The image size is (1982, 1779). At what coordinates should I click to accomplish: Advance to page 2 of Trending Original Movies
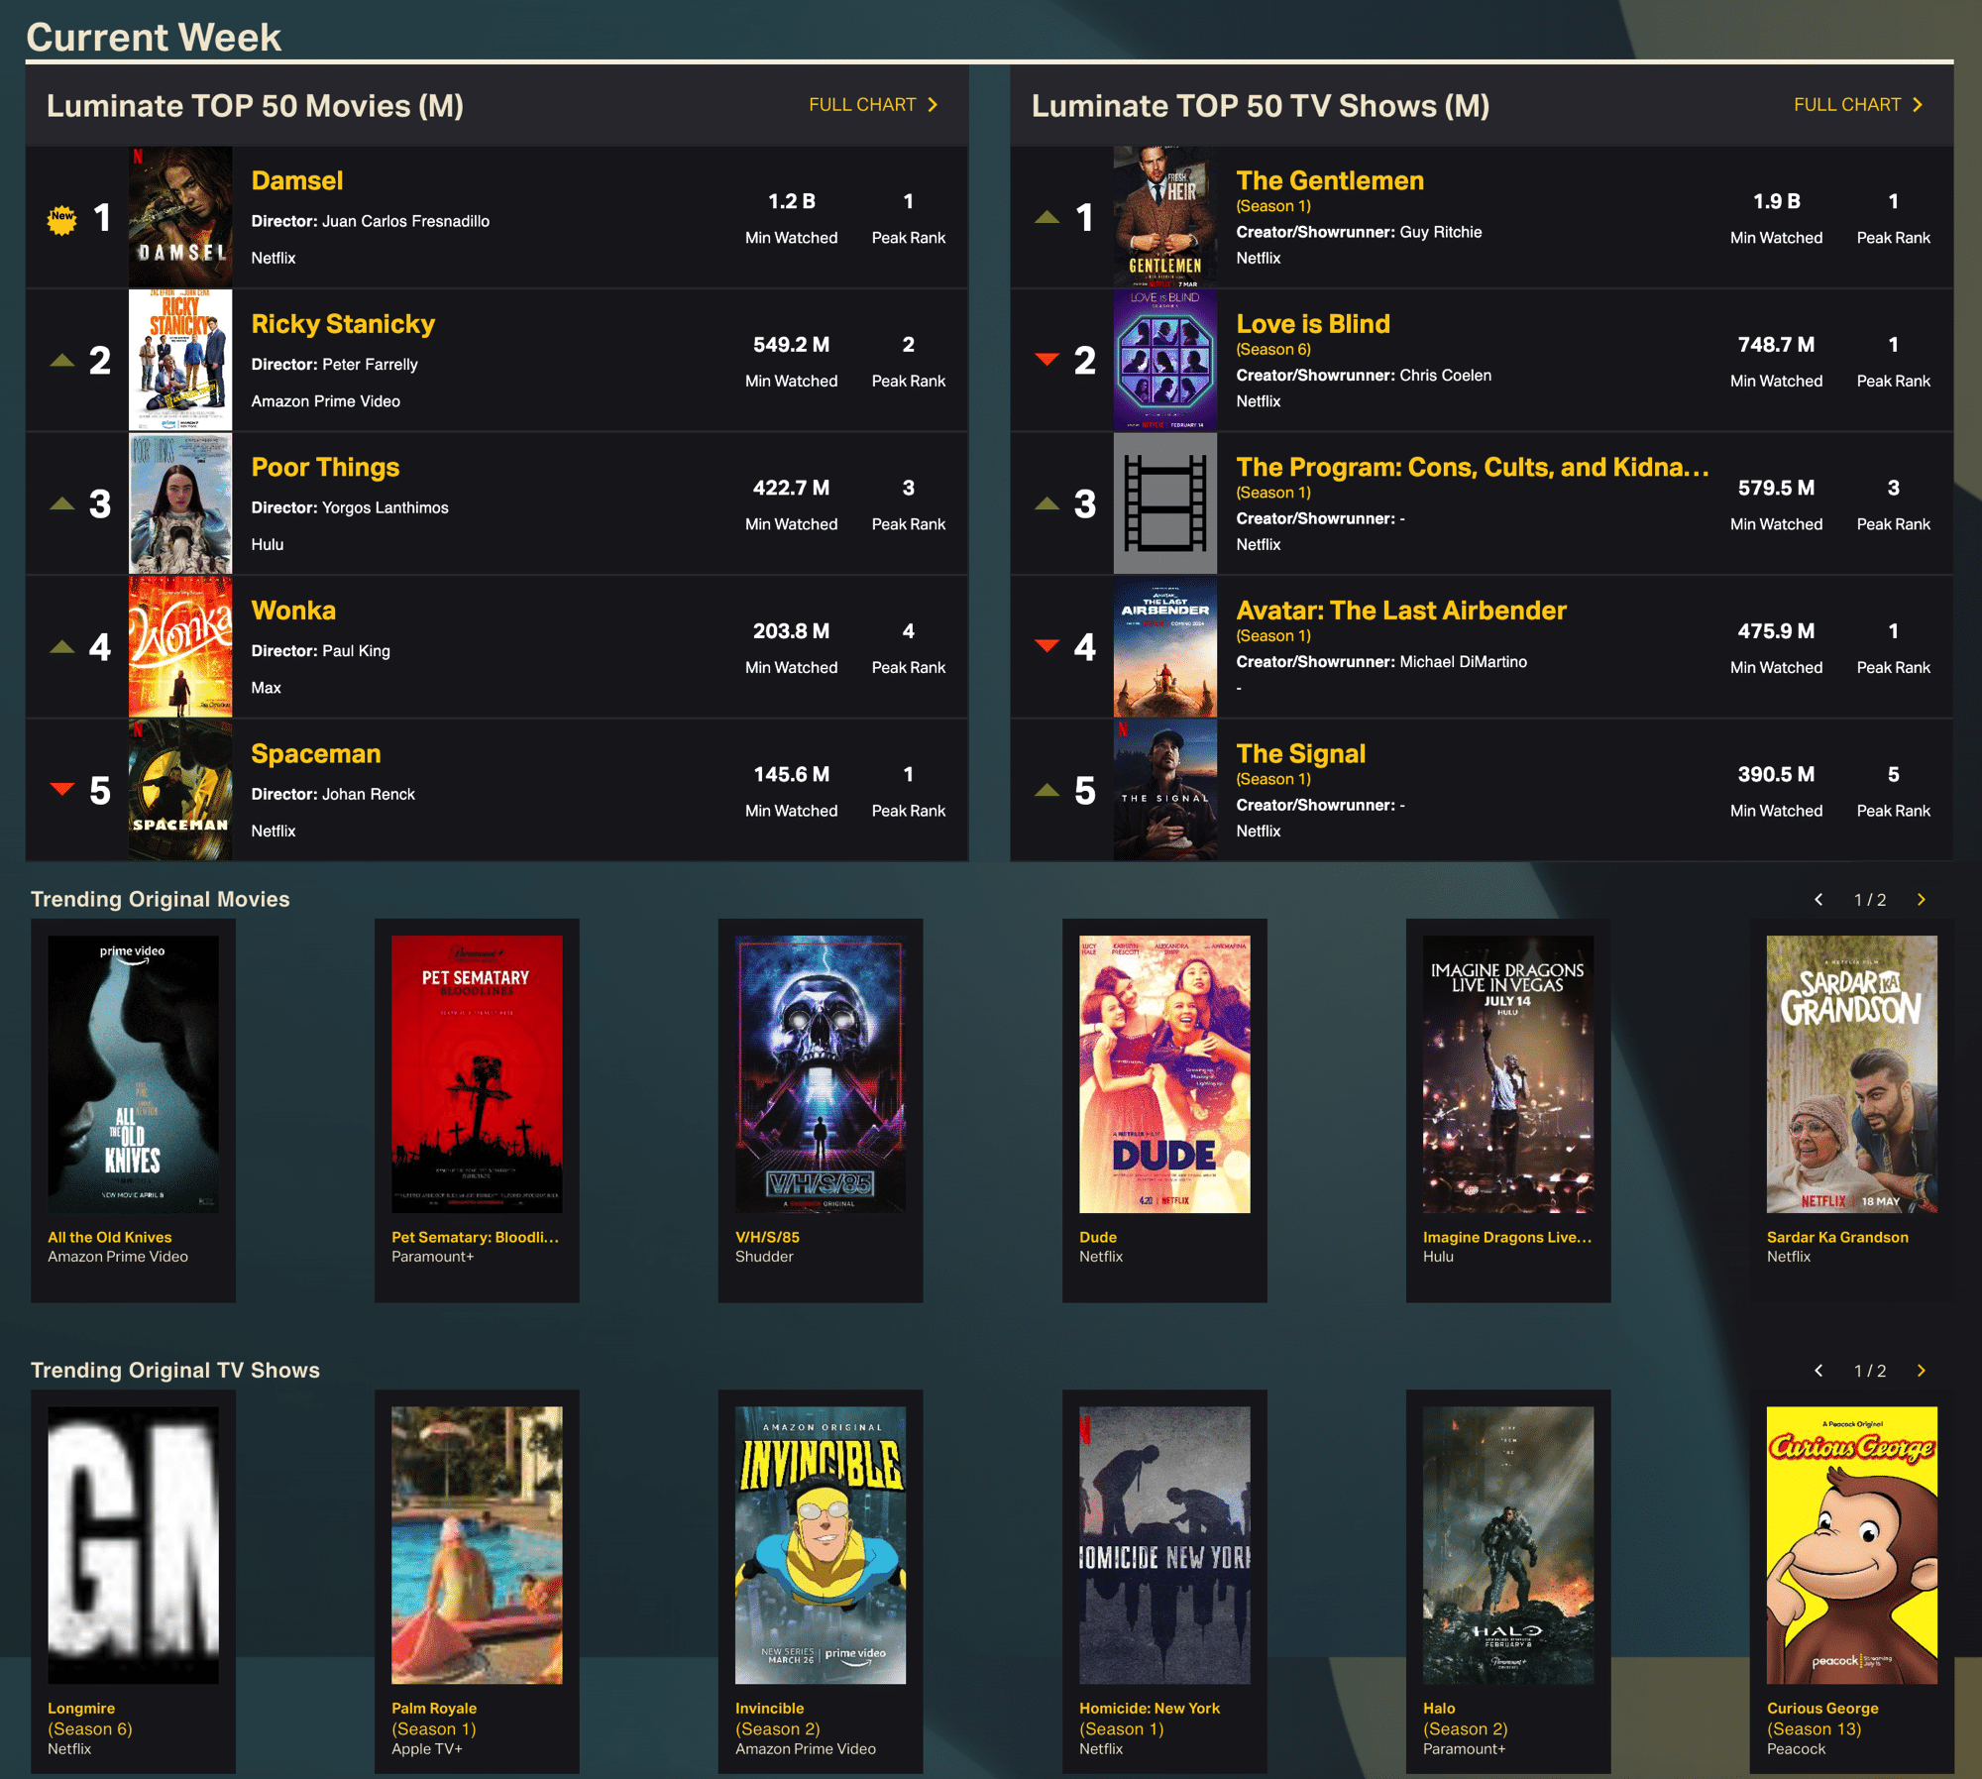coord(1921,899)
